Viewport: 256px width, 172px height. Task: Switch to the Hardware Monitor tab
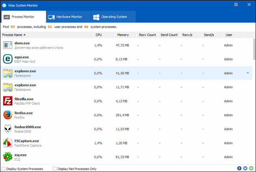pos(65,17)
